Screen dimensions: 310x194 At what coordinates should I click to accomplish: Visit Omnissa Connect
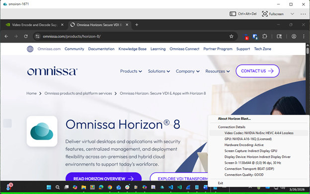click(184, 49)
